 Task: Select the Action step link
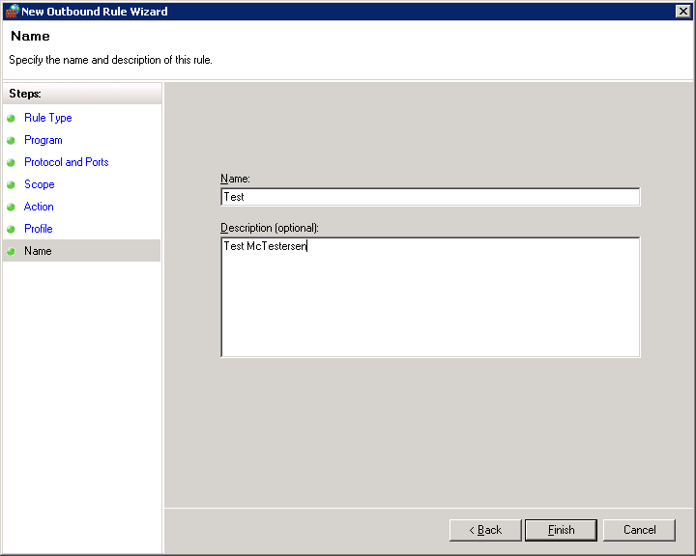click(39, 207)
